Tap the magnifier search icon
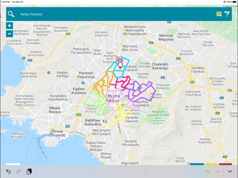The image size is (238, 178). point(11,14)
